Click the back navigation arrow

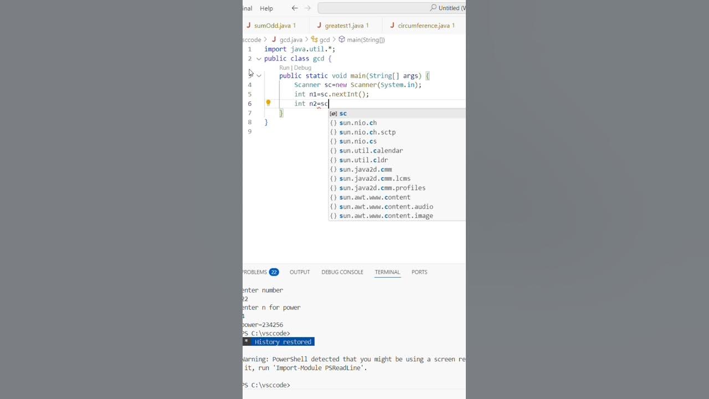295,8
